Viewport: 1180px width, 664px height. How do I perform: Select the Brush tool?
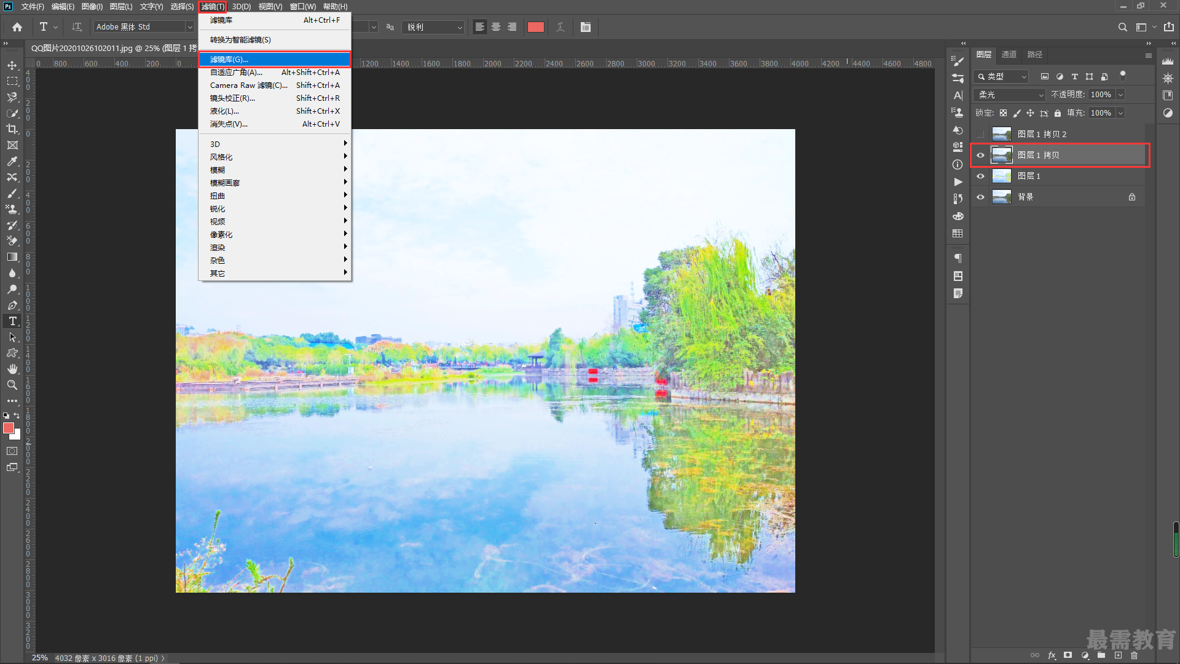pos(12,193)
